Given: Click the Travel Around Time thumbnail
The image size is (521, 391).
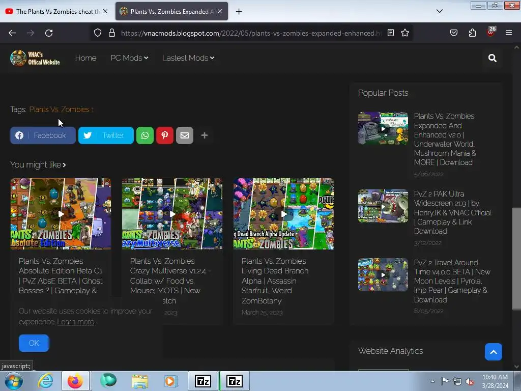Looking at the screenshot, I should click(x=383, y=275).
